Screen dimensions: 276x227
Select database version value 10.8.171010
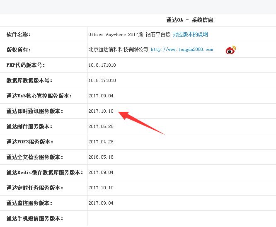102,80
